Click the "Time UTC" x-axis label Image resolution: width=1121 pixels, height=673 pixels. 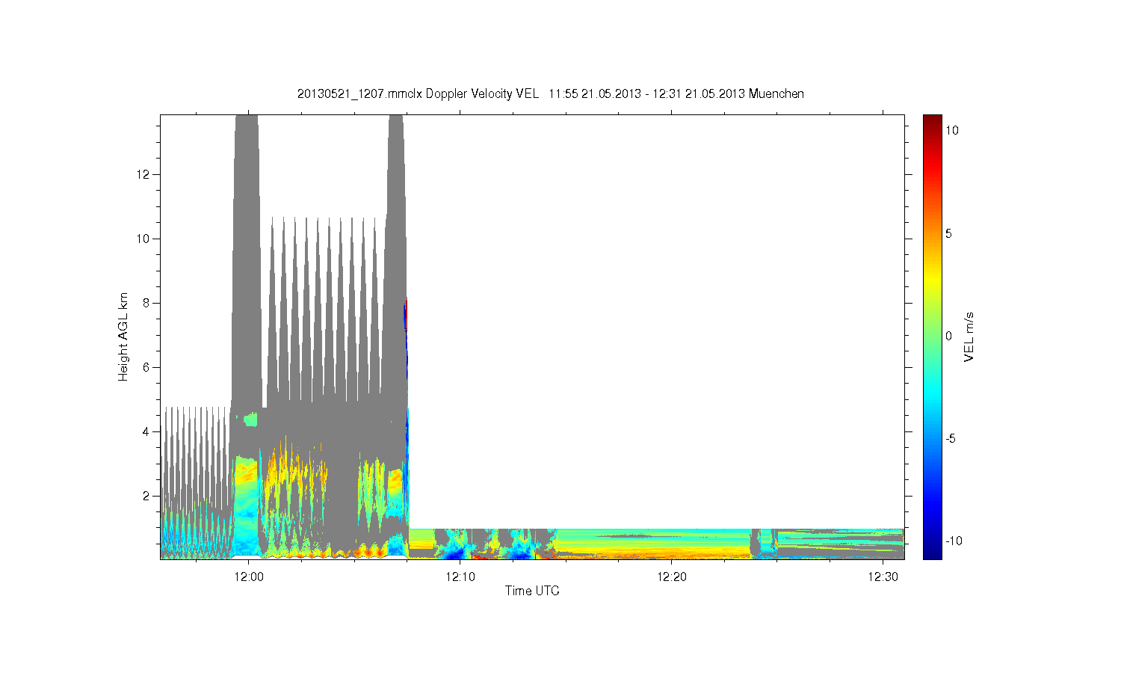[x=532, y=591]
